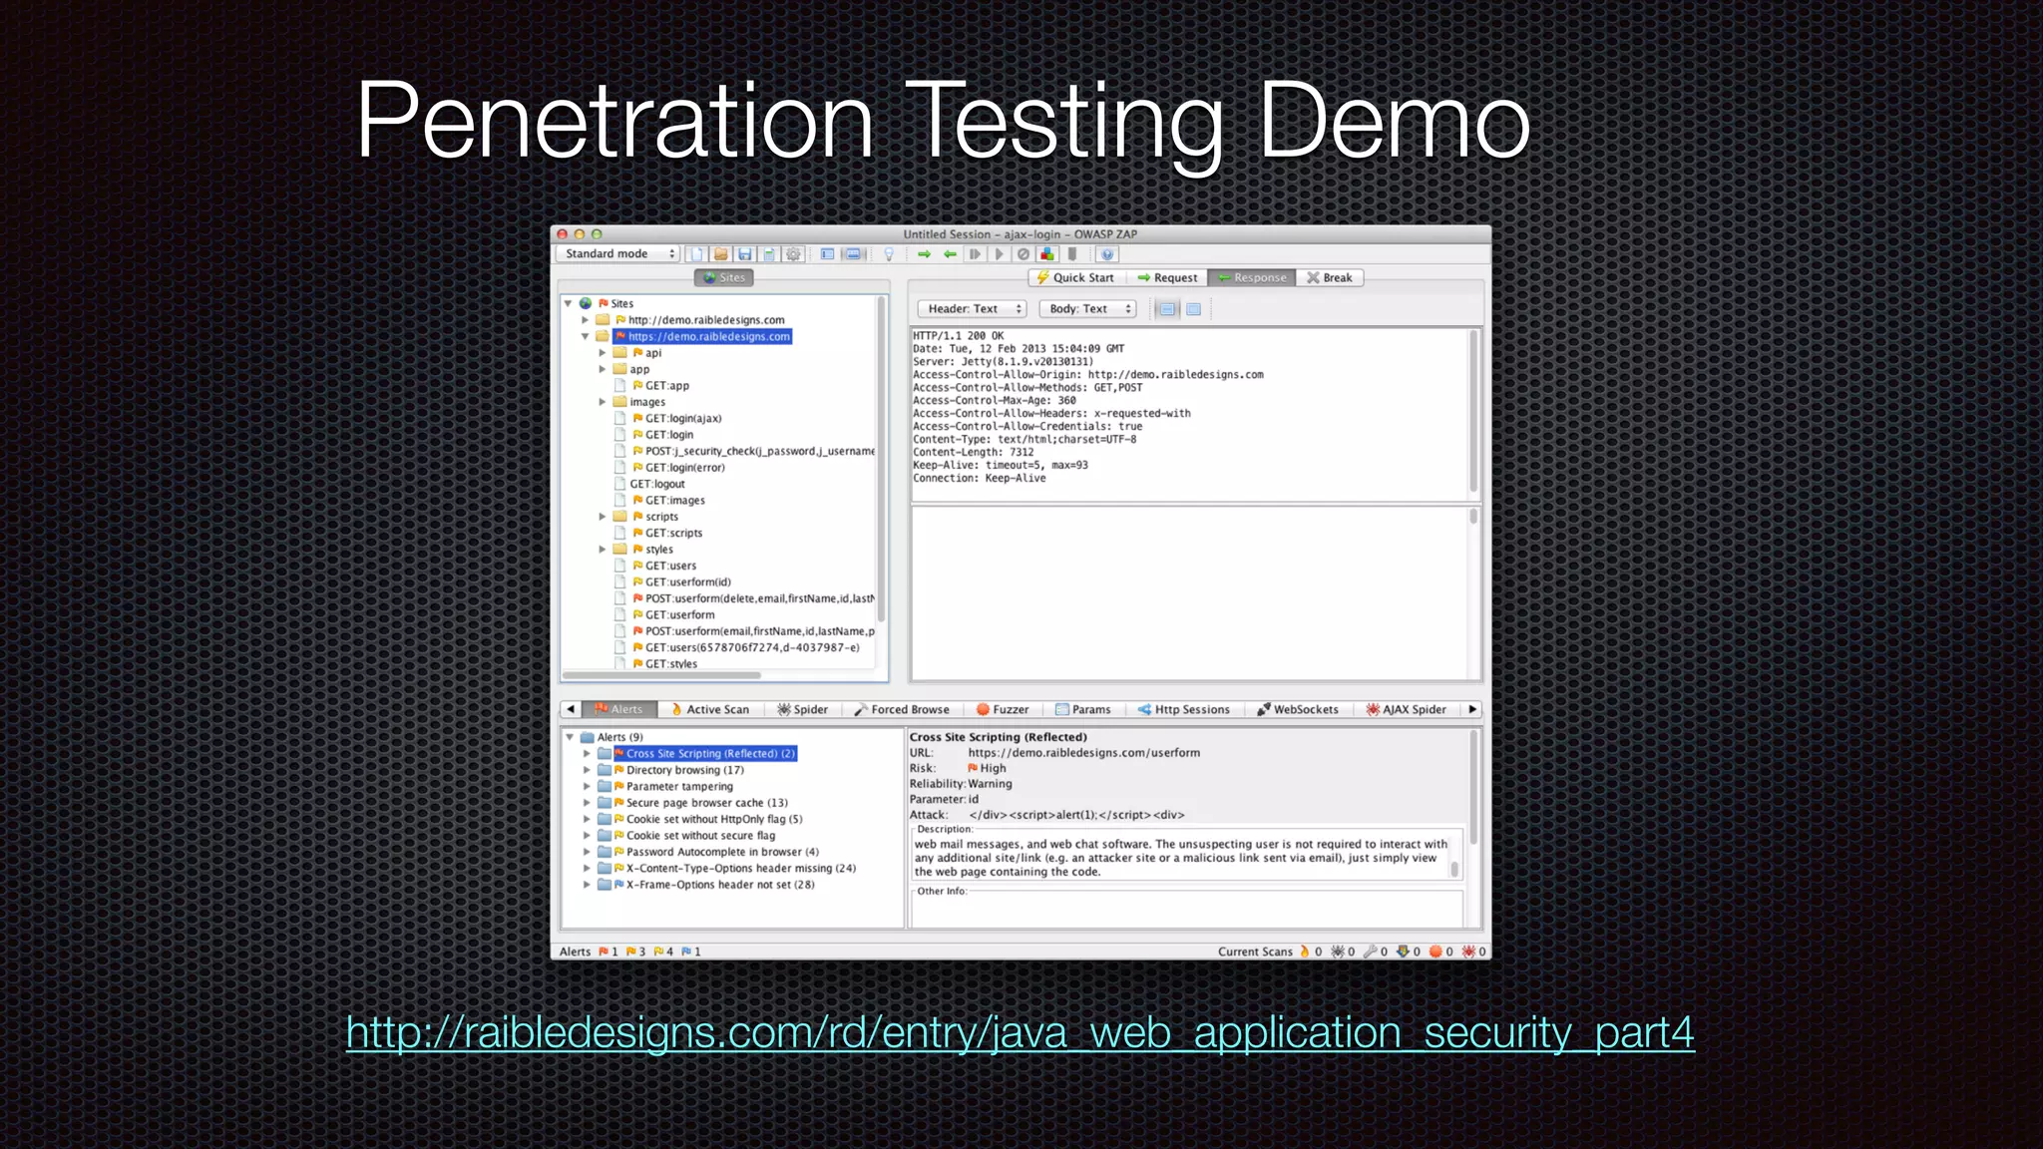Click the spider scan count icon in status bar
Viewport: 2043px width, 1149px height.
click(x=1337, y=952)
